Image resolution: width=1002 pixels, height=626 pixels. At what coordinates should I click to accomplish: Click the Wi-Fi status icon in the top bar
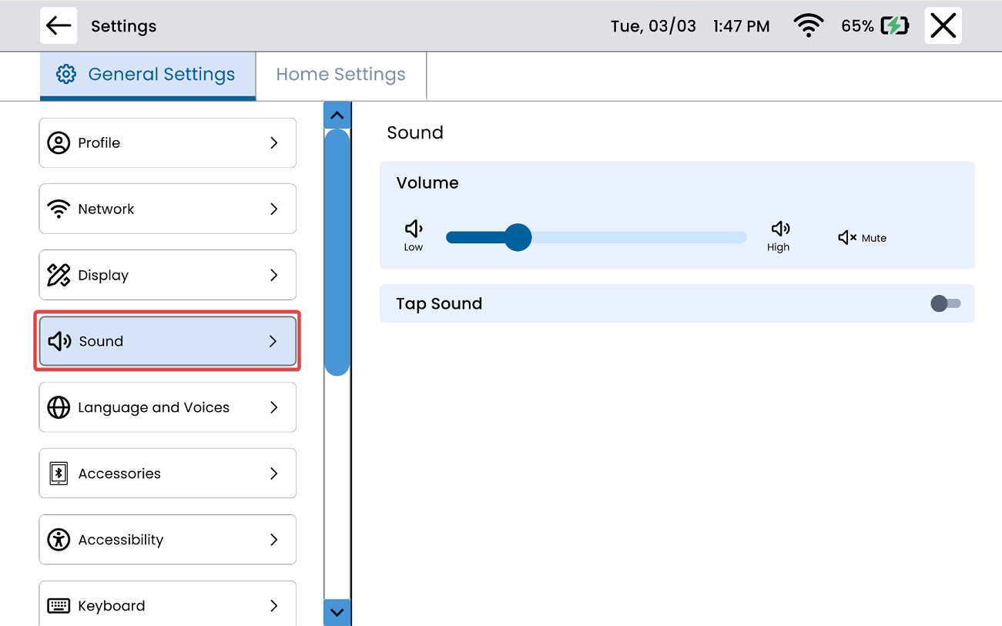point(807,26)
